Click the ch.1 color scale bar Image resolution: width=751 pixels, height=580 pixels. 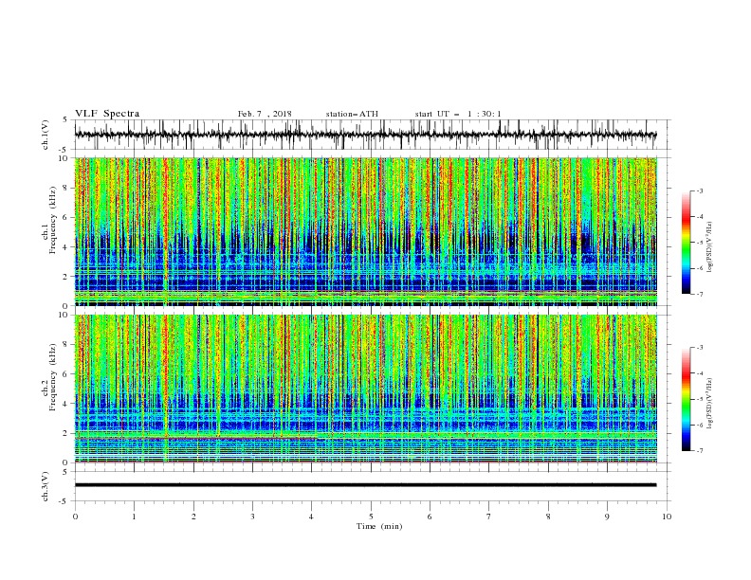click(x=686, y=243)
